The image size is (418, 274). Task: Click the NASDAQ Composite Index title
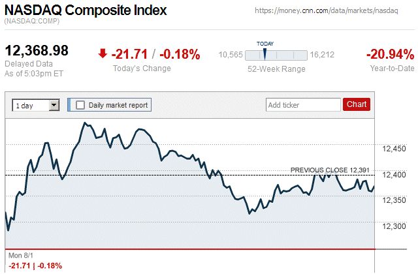86,11
